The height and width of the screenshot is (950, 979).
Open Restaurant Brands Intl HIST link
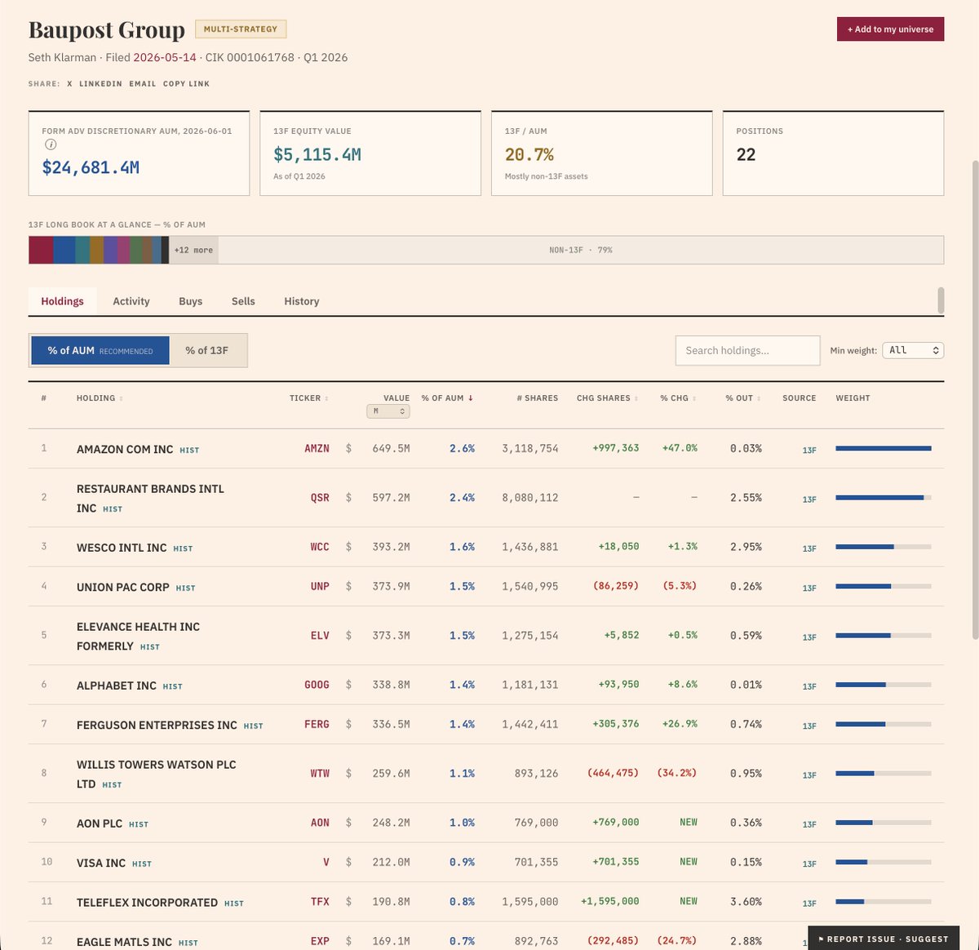(113, 508)
